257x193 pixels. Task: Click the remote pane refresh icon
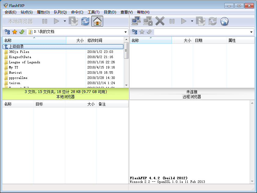[x=212, y=21]
